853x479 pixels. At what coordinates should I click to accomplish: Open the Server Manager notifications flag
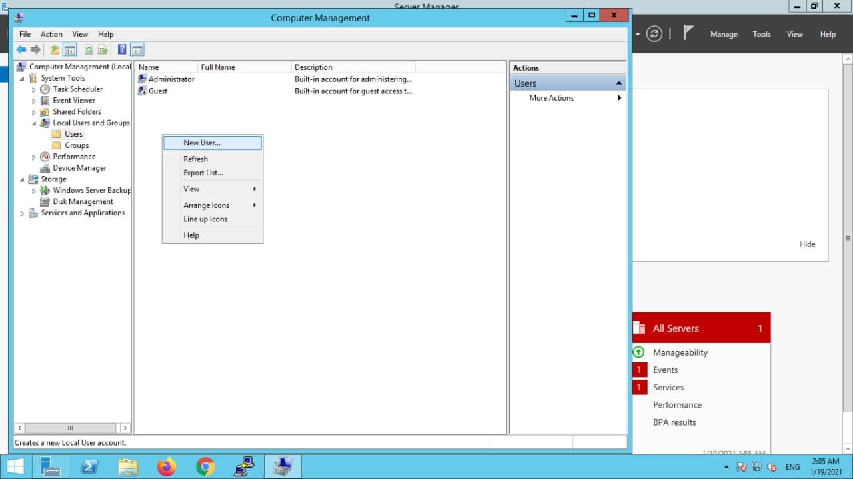click(689, 33)
